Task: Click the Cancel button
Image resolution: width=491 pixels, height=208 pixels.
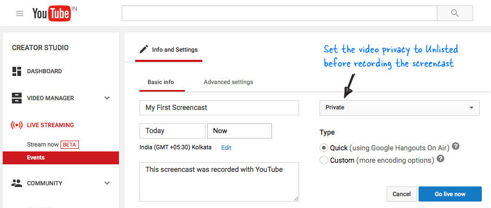Action: [401, 194]
